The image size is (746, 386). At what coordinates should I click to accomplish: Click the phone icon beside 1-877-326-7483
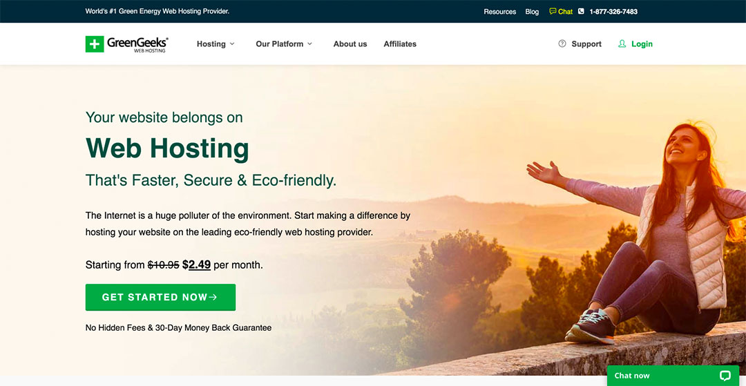click(581, 12)
